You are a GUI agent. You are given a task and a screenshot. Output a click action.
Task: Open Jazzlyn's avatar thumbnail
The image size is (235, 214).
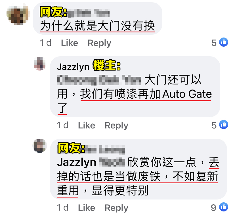40,64
